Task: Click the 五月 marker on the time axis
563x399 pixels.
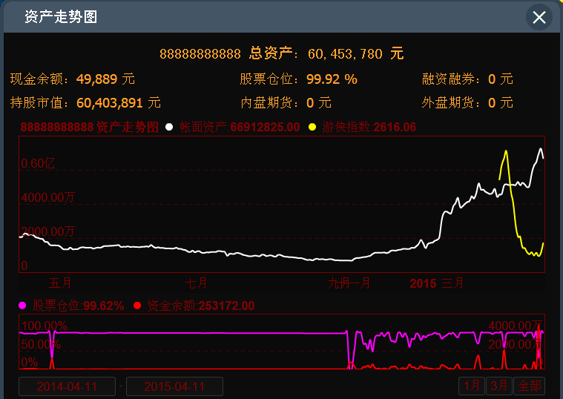Action: (61, 283)
